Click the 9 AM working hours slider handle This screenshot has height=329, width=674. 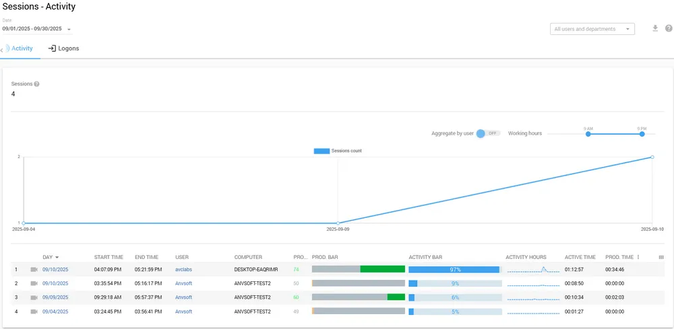[x=588, y=134]
